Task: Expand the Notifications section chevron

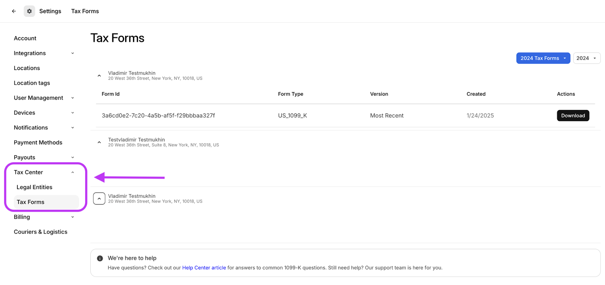Action: [73, 128]
